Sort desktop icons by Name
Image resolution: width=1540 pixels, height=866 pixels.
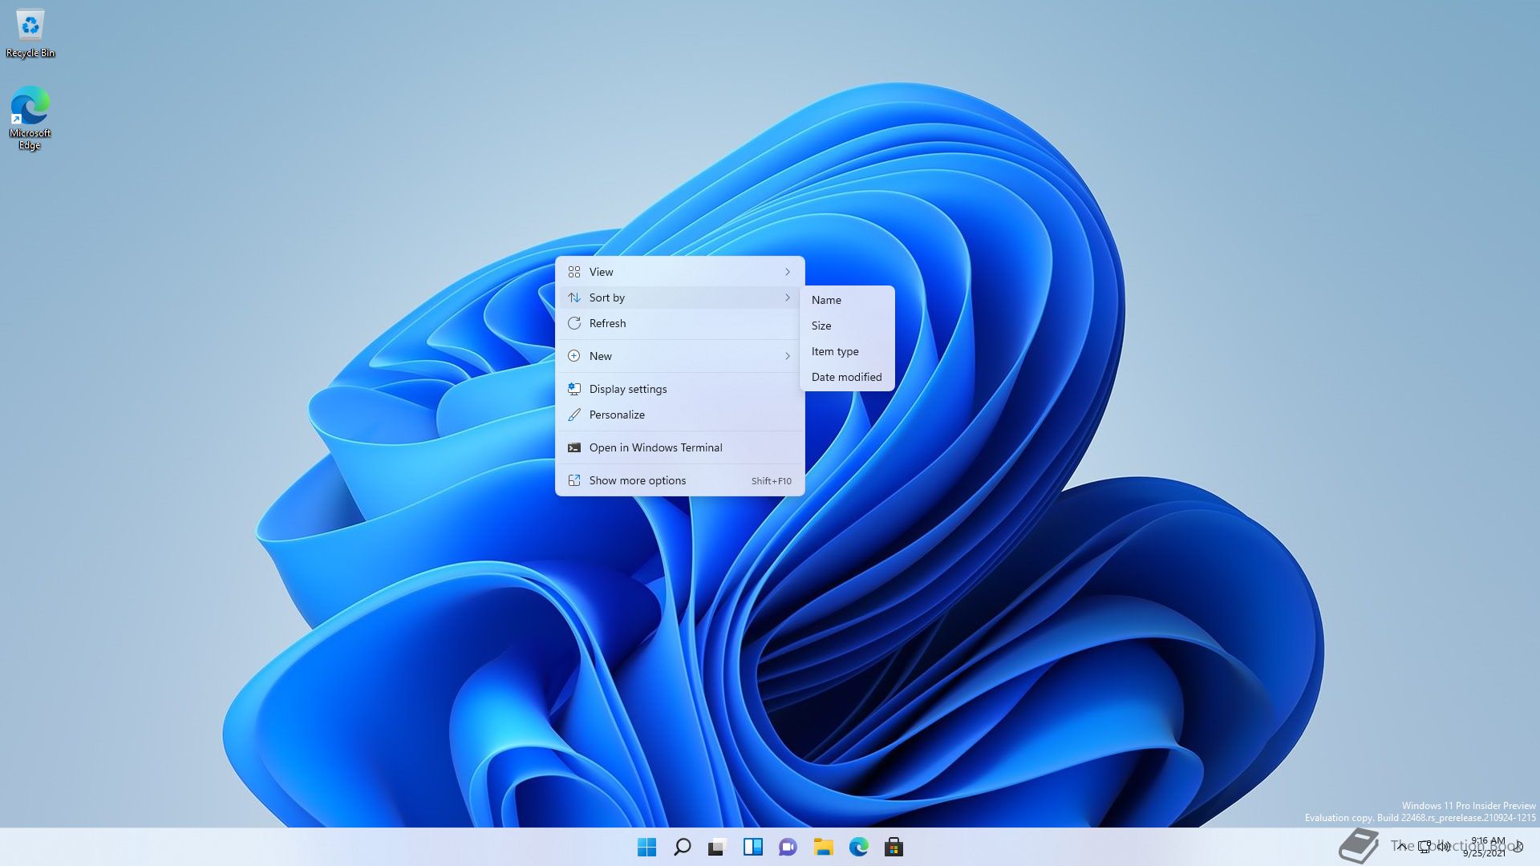tap(847, 300)
